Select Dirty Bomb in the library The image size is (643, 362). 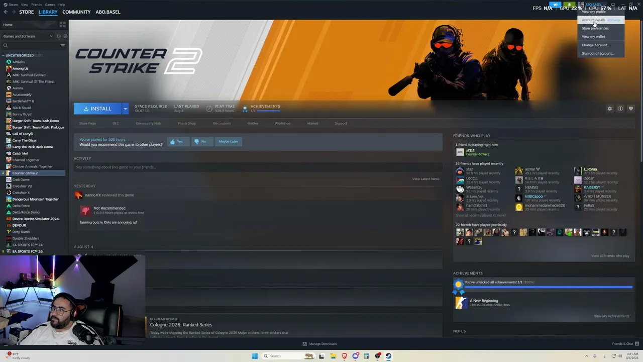pyautogui.click(x=21, y=232)
